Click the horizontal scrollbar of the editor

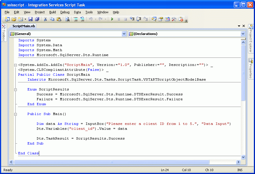click(x=112, y=162)
